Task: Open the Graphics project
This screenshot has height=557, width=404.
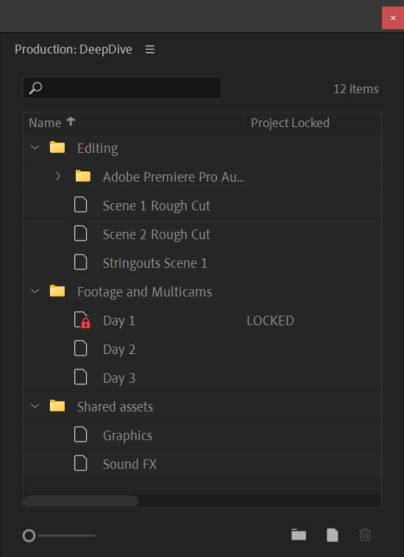Action: (127, 435)
